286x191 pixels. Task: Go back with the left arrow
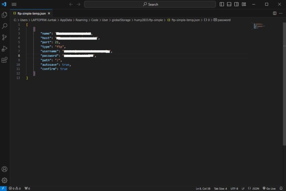(x=71, y=4)
